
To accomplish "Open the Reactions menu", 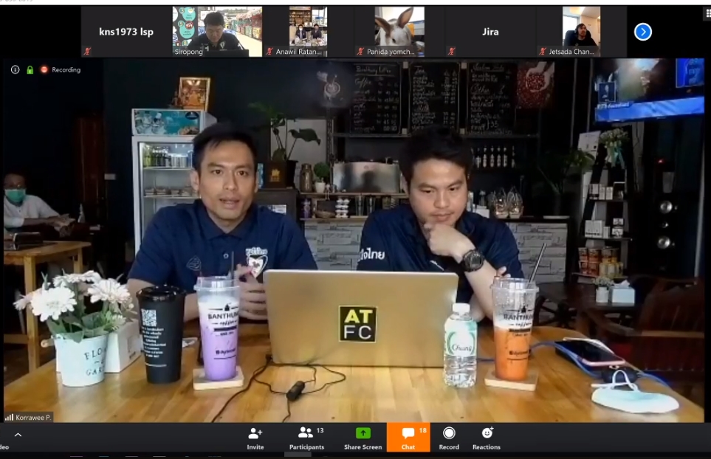I will pos(487,434).
